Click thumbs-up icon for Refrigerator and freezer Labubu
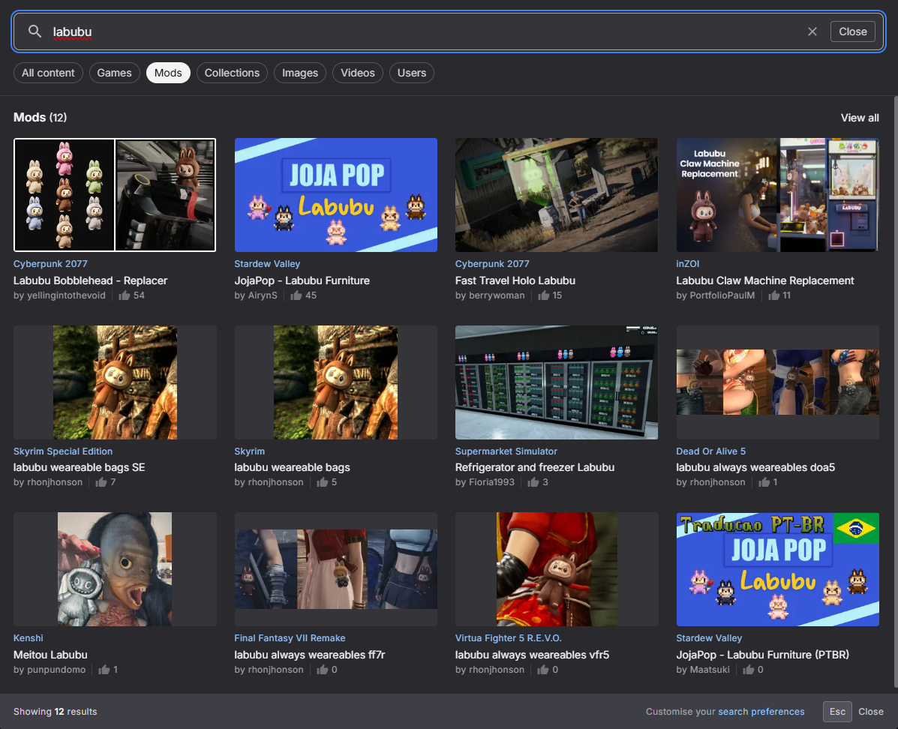This screenshot has width=898, height=729. (533, 482)
